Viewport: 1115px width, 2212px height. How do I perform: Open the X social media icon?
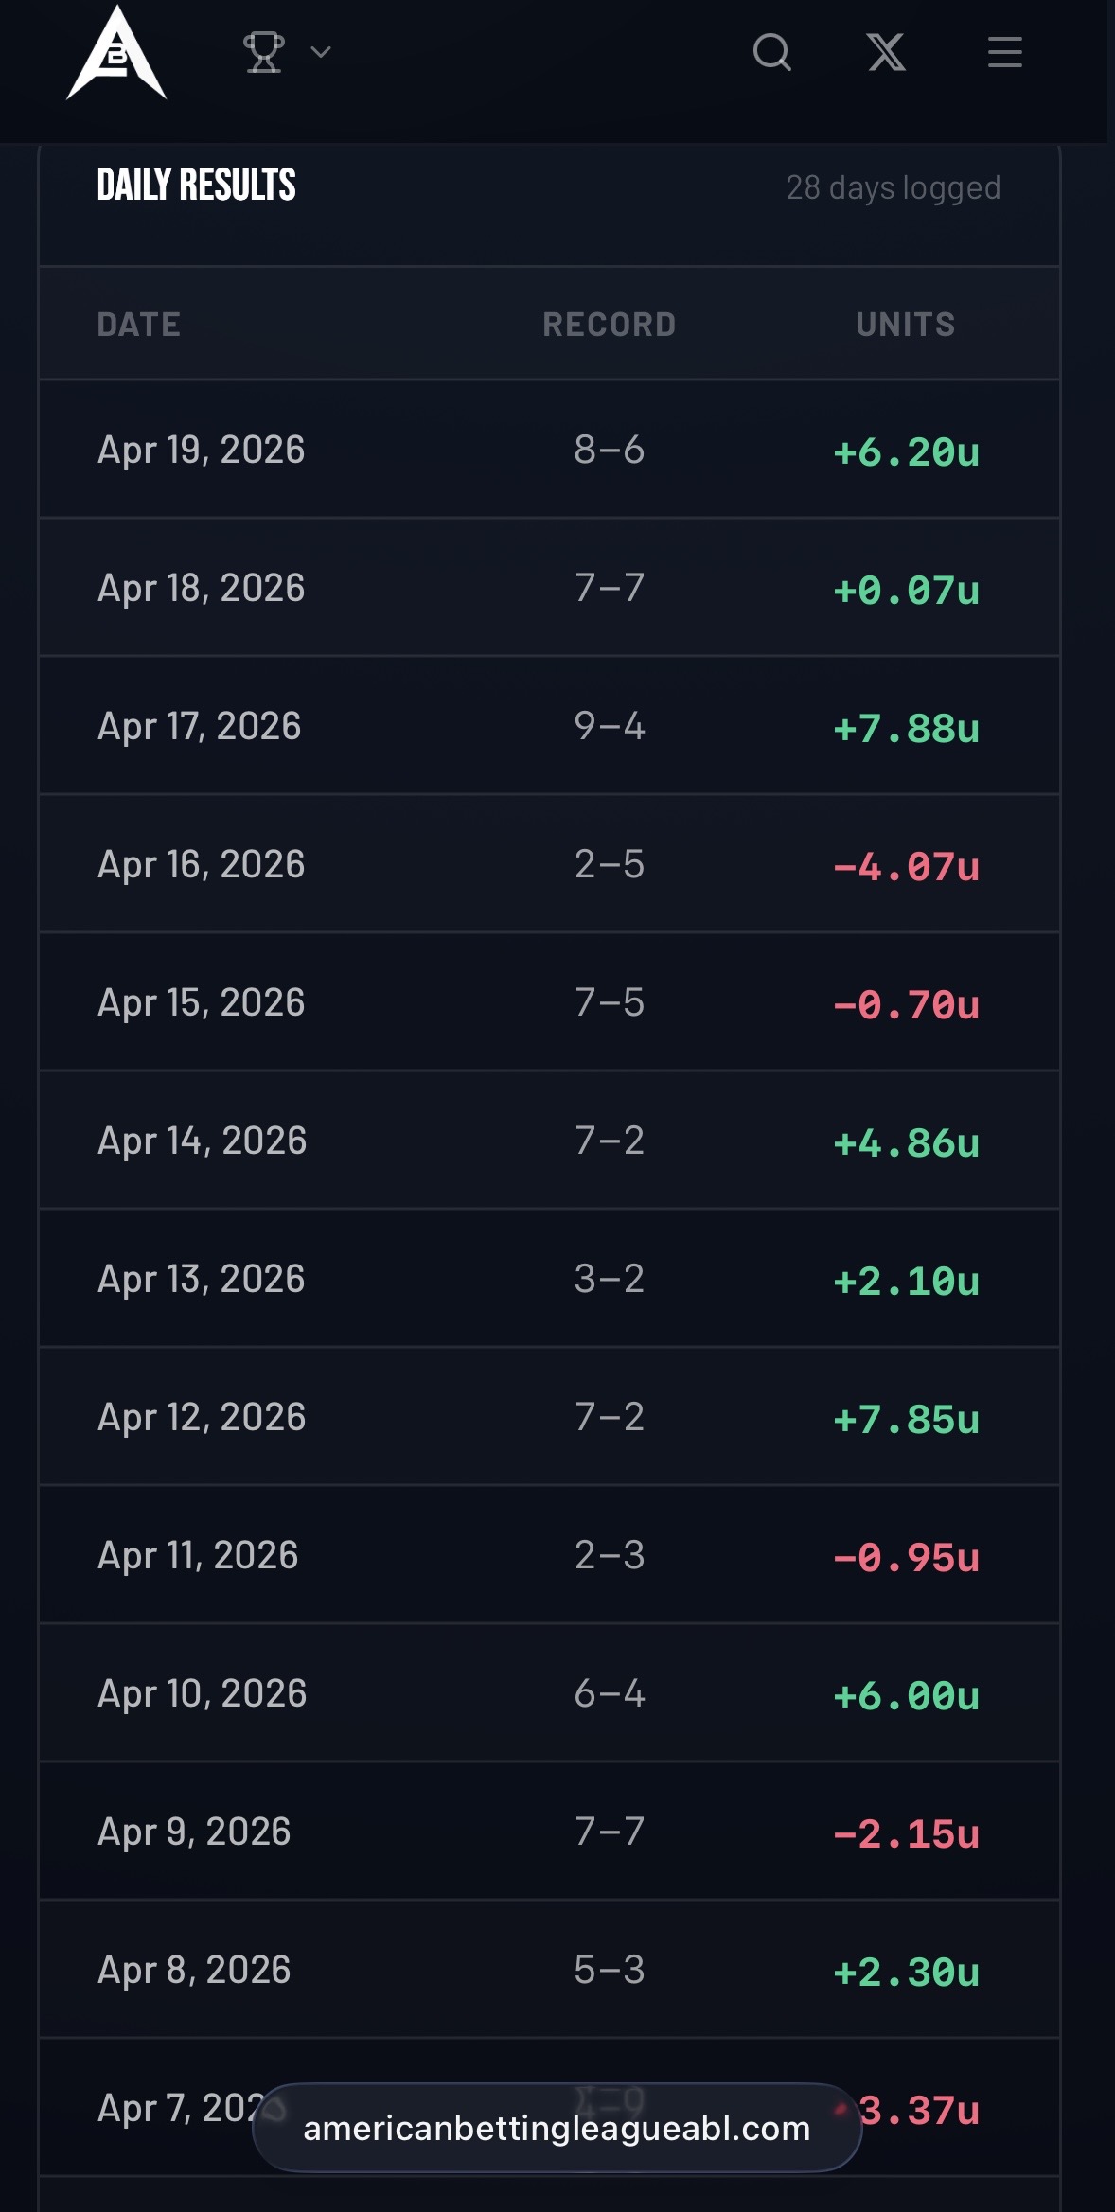887,53
